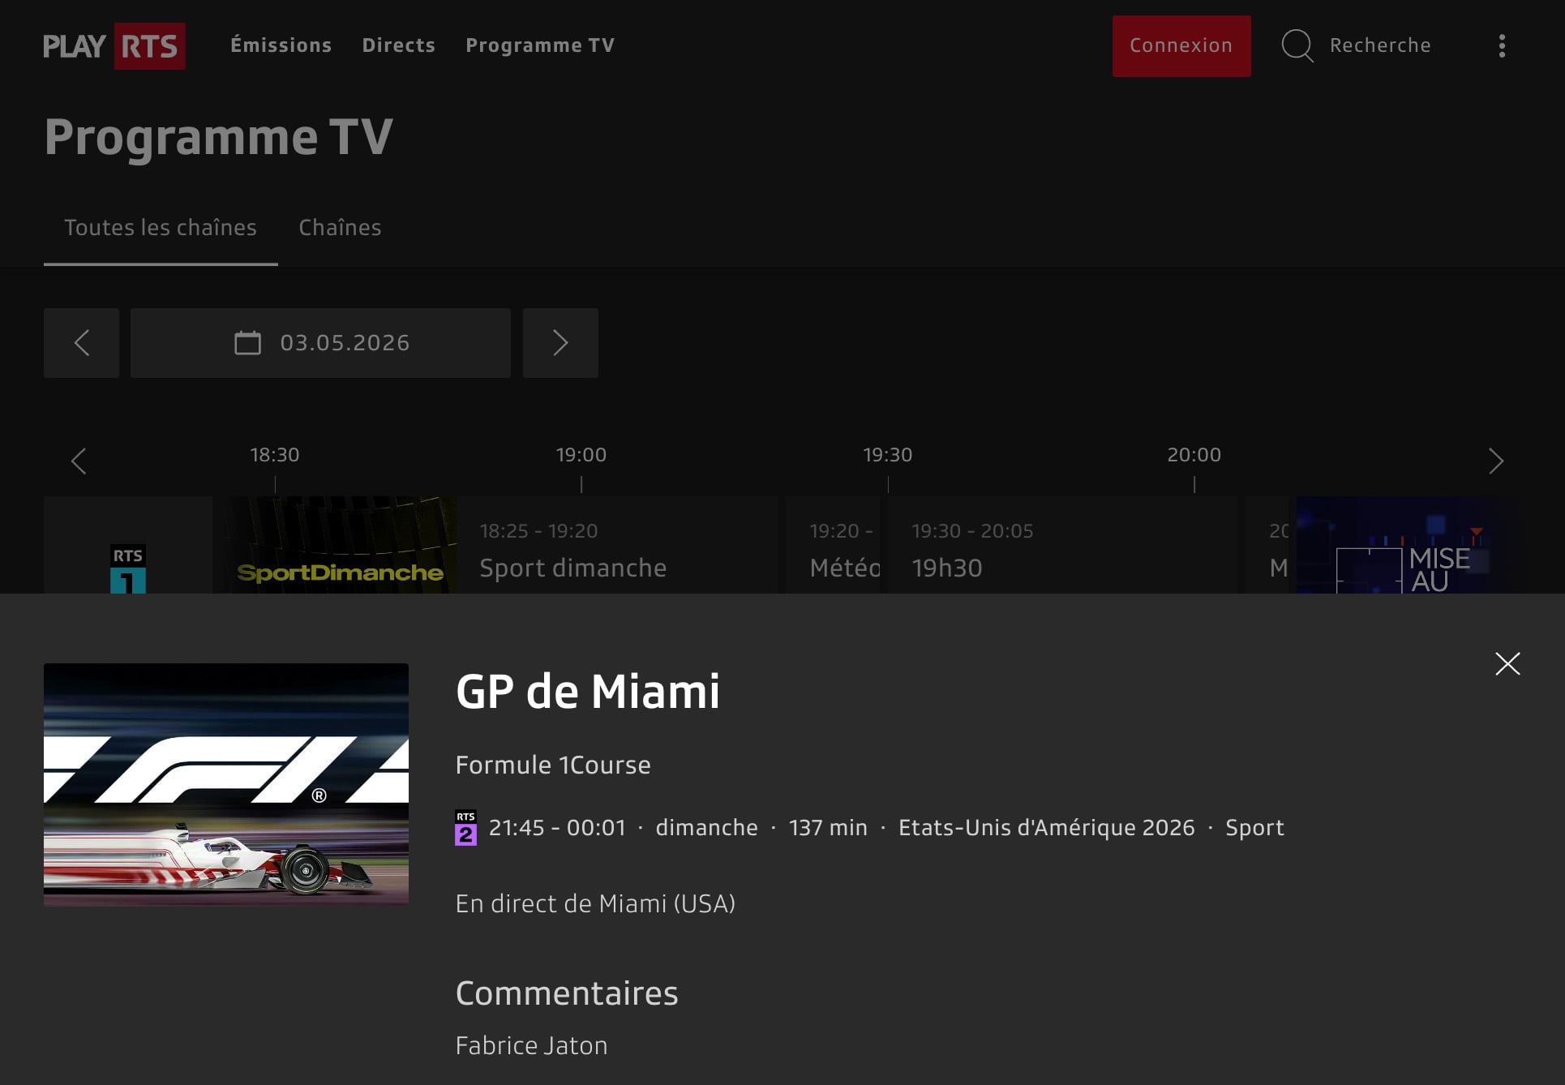Click the Sport genre label
The width and height of the screenshot is (1565, 1085).
point(1254,828)
